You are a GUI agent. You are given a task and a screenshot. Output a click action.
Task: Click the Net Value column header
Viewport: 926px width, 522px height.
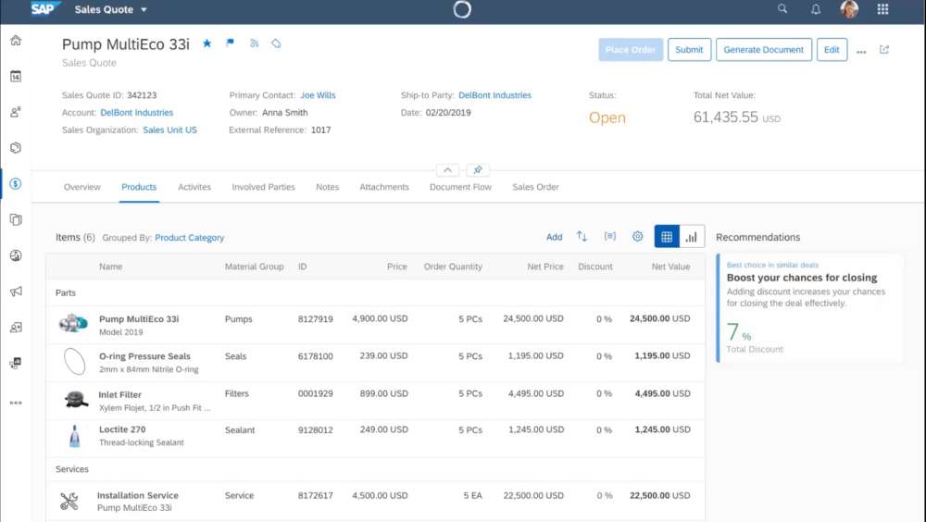[x=670, y=267]
